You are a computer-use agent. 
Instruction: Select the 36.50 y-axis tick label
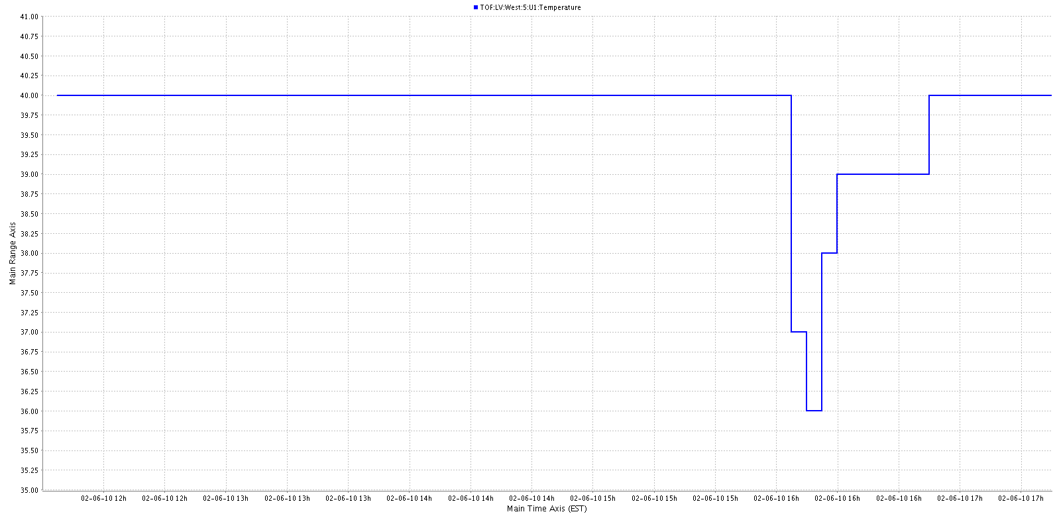tap(29, 372)
